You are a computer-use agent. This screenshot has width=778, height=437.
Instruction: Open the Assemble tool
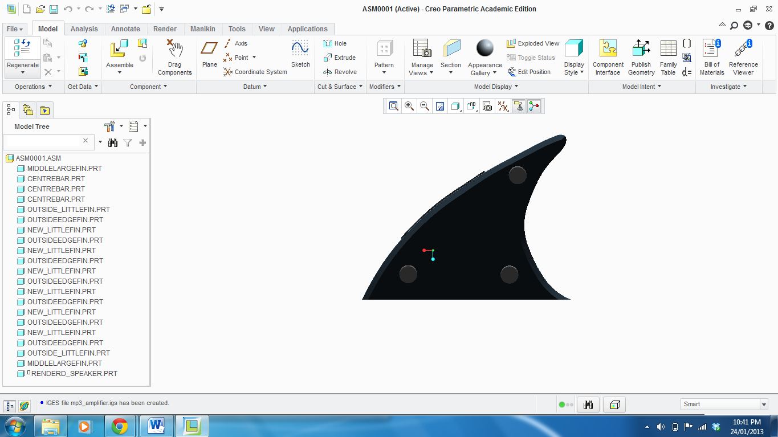click(x=120, y=56)
